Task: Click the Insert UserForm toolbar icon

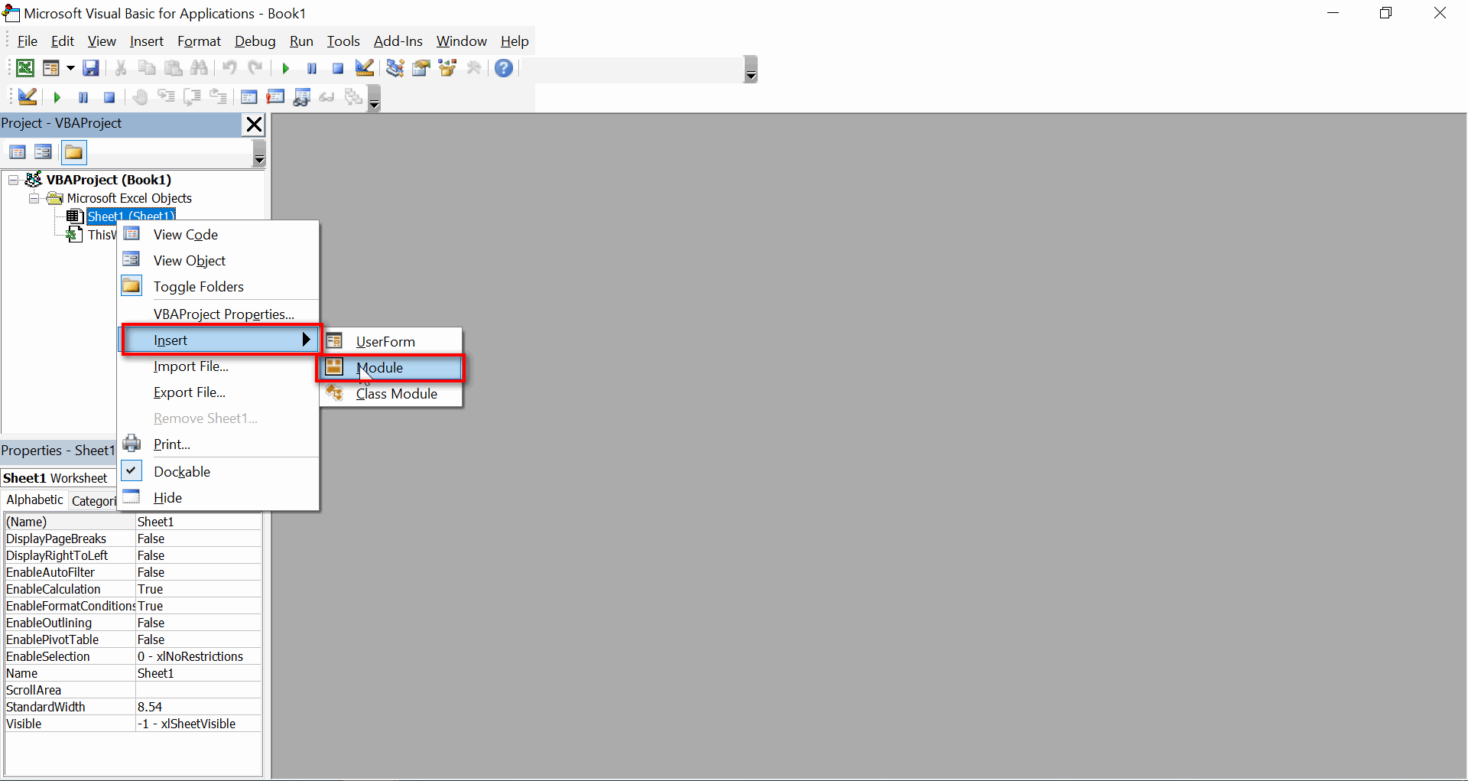Action: [51, 68]
